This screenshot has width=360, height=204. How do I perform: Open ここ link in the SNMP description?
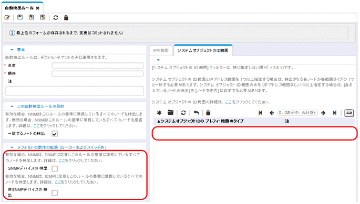click(62, 160)
